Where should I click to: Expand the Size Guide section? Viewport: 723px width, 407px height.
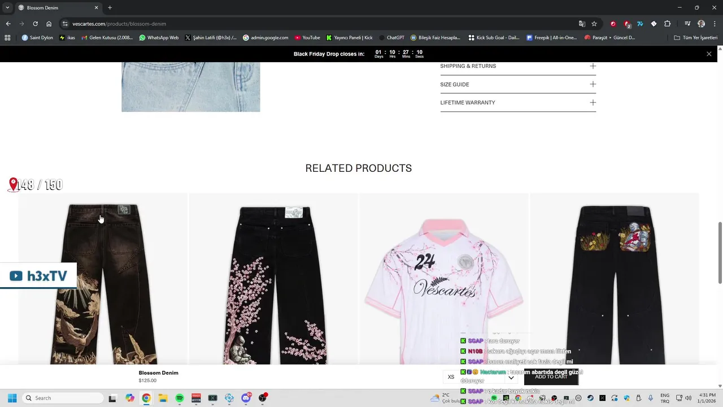tap(518, 84)
